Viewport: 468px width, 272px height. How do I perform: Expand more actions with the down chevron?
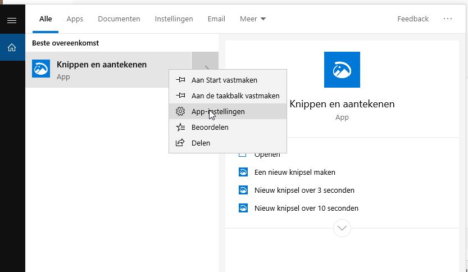(342, 228)
